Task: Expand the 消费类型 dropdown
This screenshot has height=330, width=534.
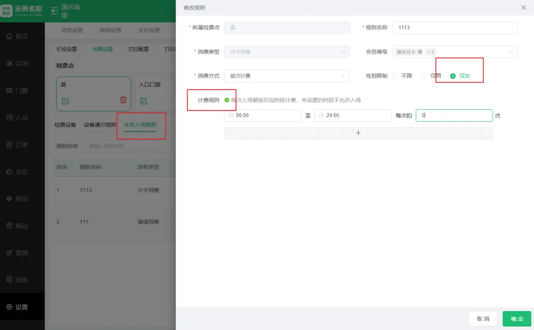Action: (x=287, y=52)
